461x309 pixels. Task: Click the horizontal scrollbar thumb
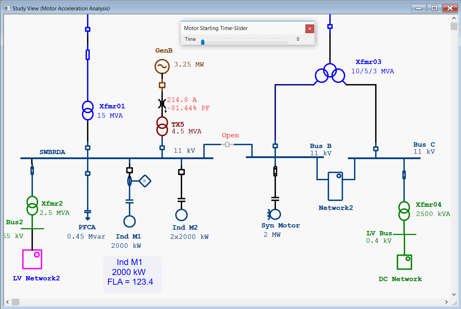click(16, 302)
